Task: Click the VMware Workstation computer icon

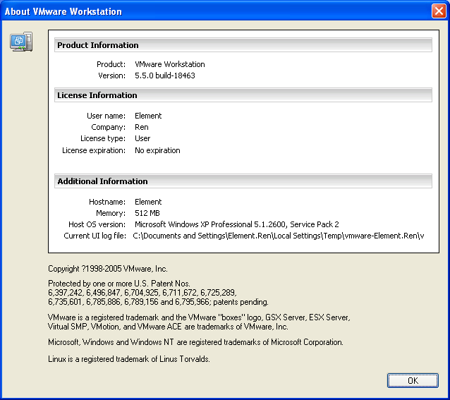Action: point(21,42)
